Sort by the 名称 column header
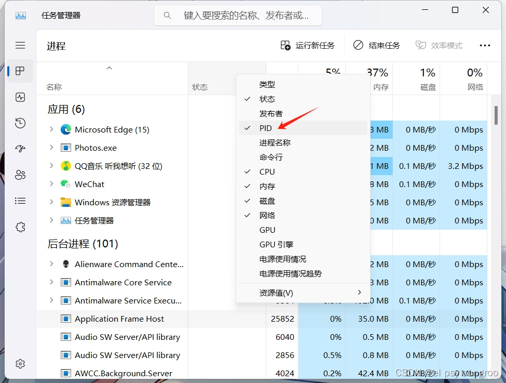Viewport: 506px width, 383px height. (112, 78)
